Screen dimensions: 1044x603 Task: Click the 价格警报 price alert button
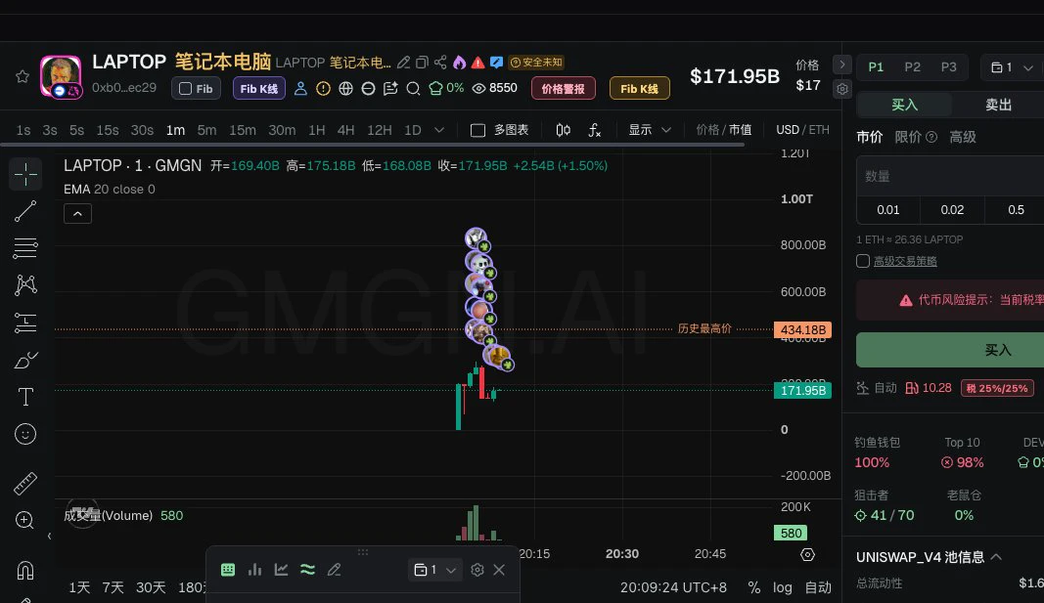(564, 88)
